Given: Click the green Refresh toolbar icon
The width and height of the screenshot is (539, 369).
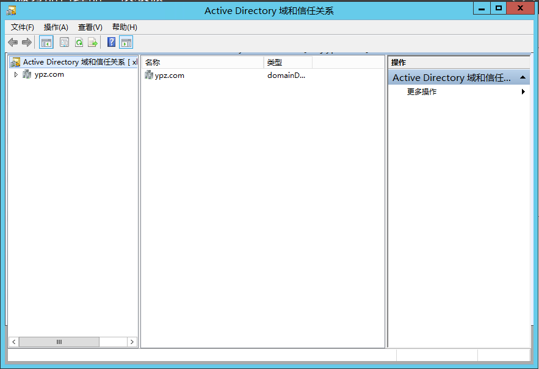Looking at the screenshot, I should tap(79, 43).
